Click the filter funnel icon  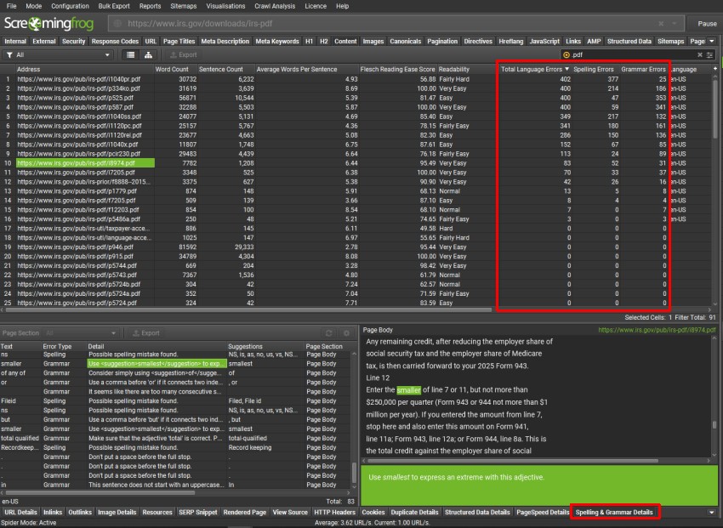pos(9,54)
